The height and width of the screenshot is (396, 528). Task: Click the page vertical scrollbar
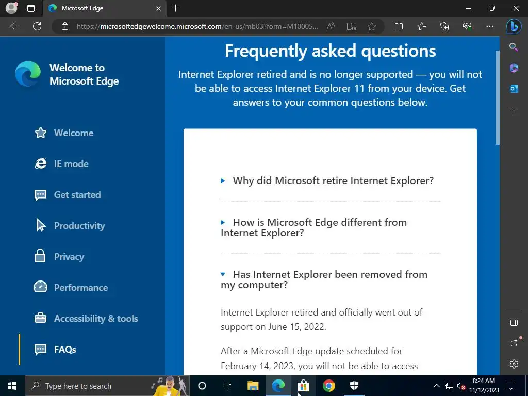click(x=498, y=97)
